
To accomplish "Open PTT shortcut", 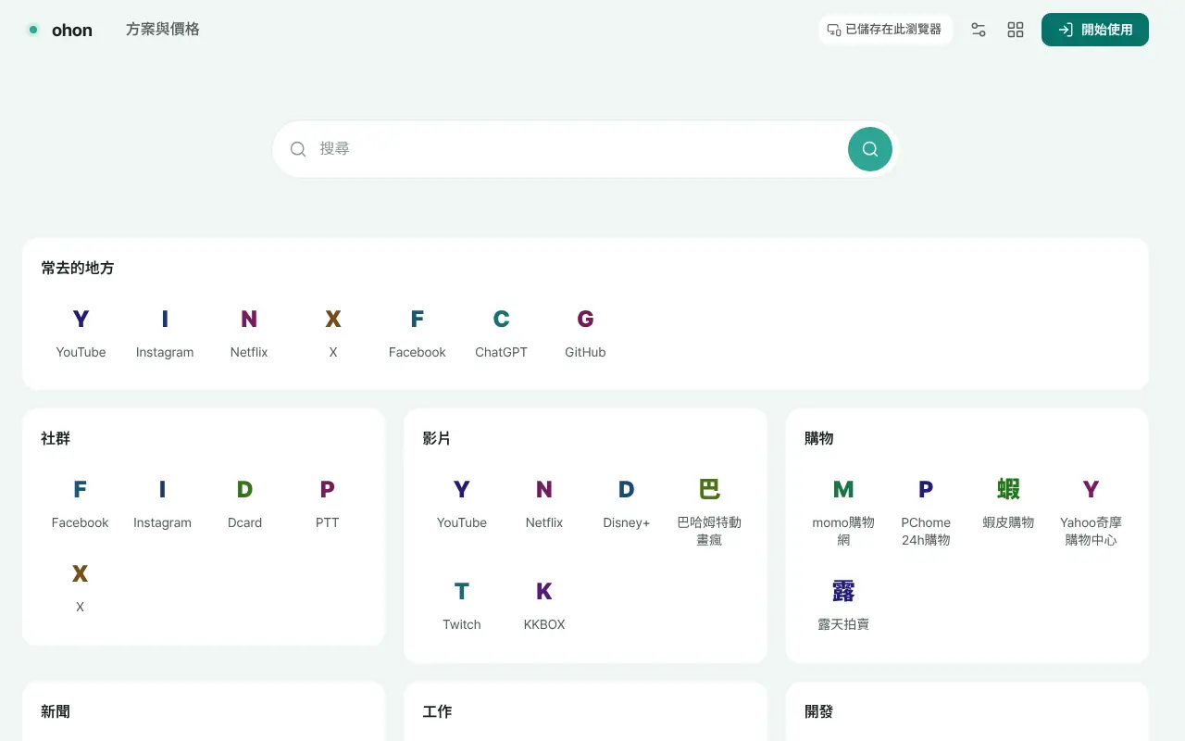I will point(327,504).
